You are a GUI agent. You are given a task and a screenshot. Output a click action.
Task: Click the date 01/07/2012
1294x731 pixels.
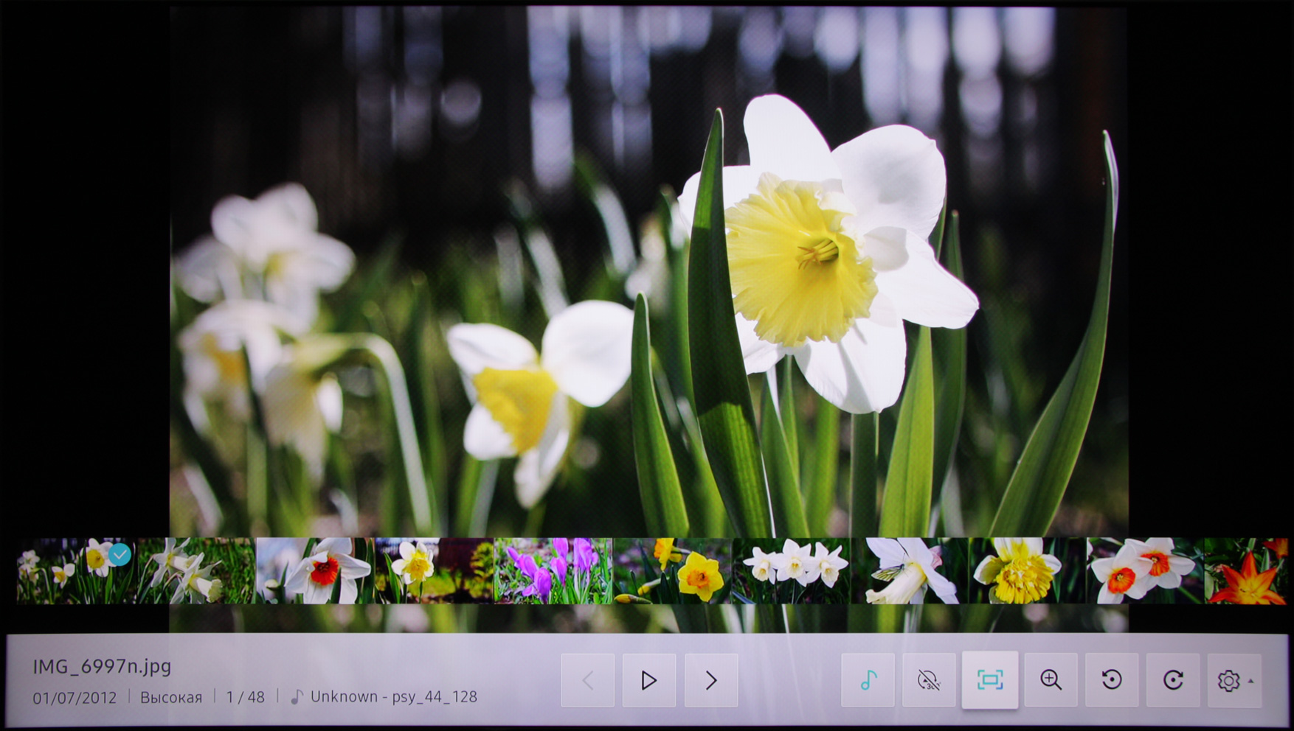click(x=75, y=697)
